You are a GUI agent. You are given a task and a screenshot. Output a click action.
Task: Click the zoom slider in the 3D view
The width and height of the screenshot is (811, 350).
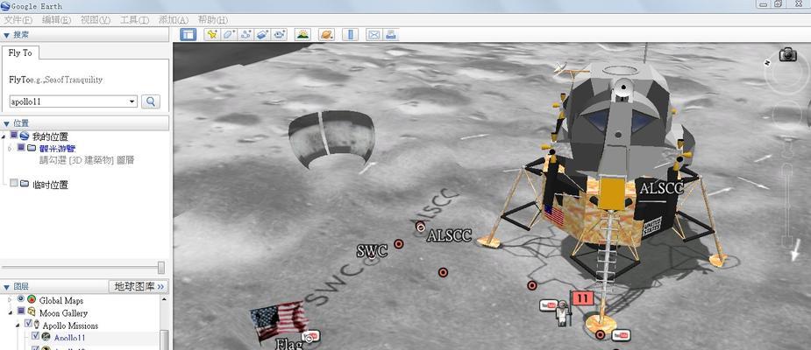pyautogui.click(x=787, y=206)
